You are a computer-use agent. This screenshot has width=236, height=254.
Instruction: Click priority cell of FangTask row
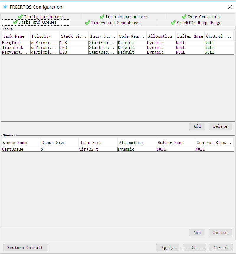45,43
